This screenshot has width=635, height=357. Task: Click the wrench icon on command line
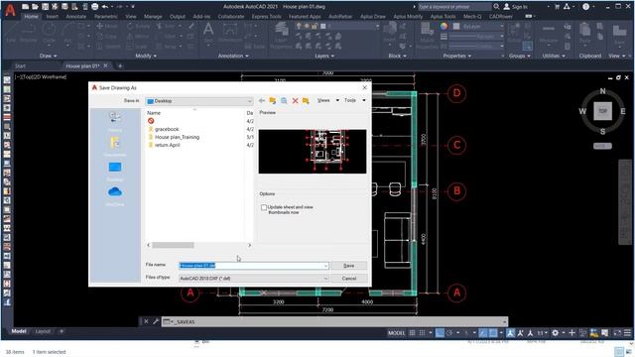[x=156, y=321]
